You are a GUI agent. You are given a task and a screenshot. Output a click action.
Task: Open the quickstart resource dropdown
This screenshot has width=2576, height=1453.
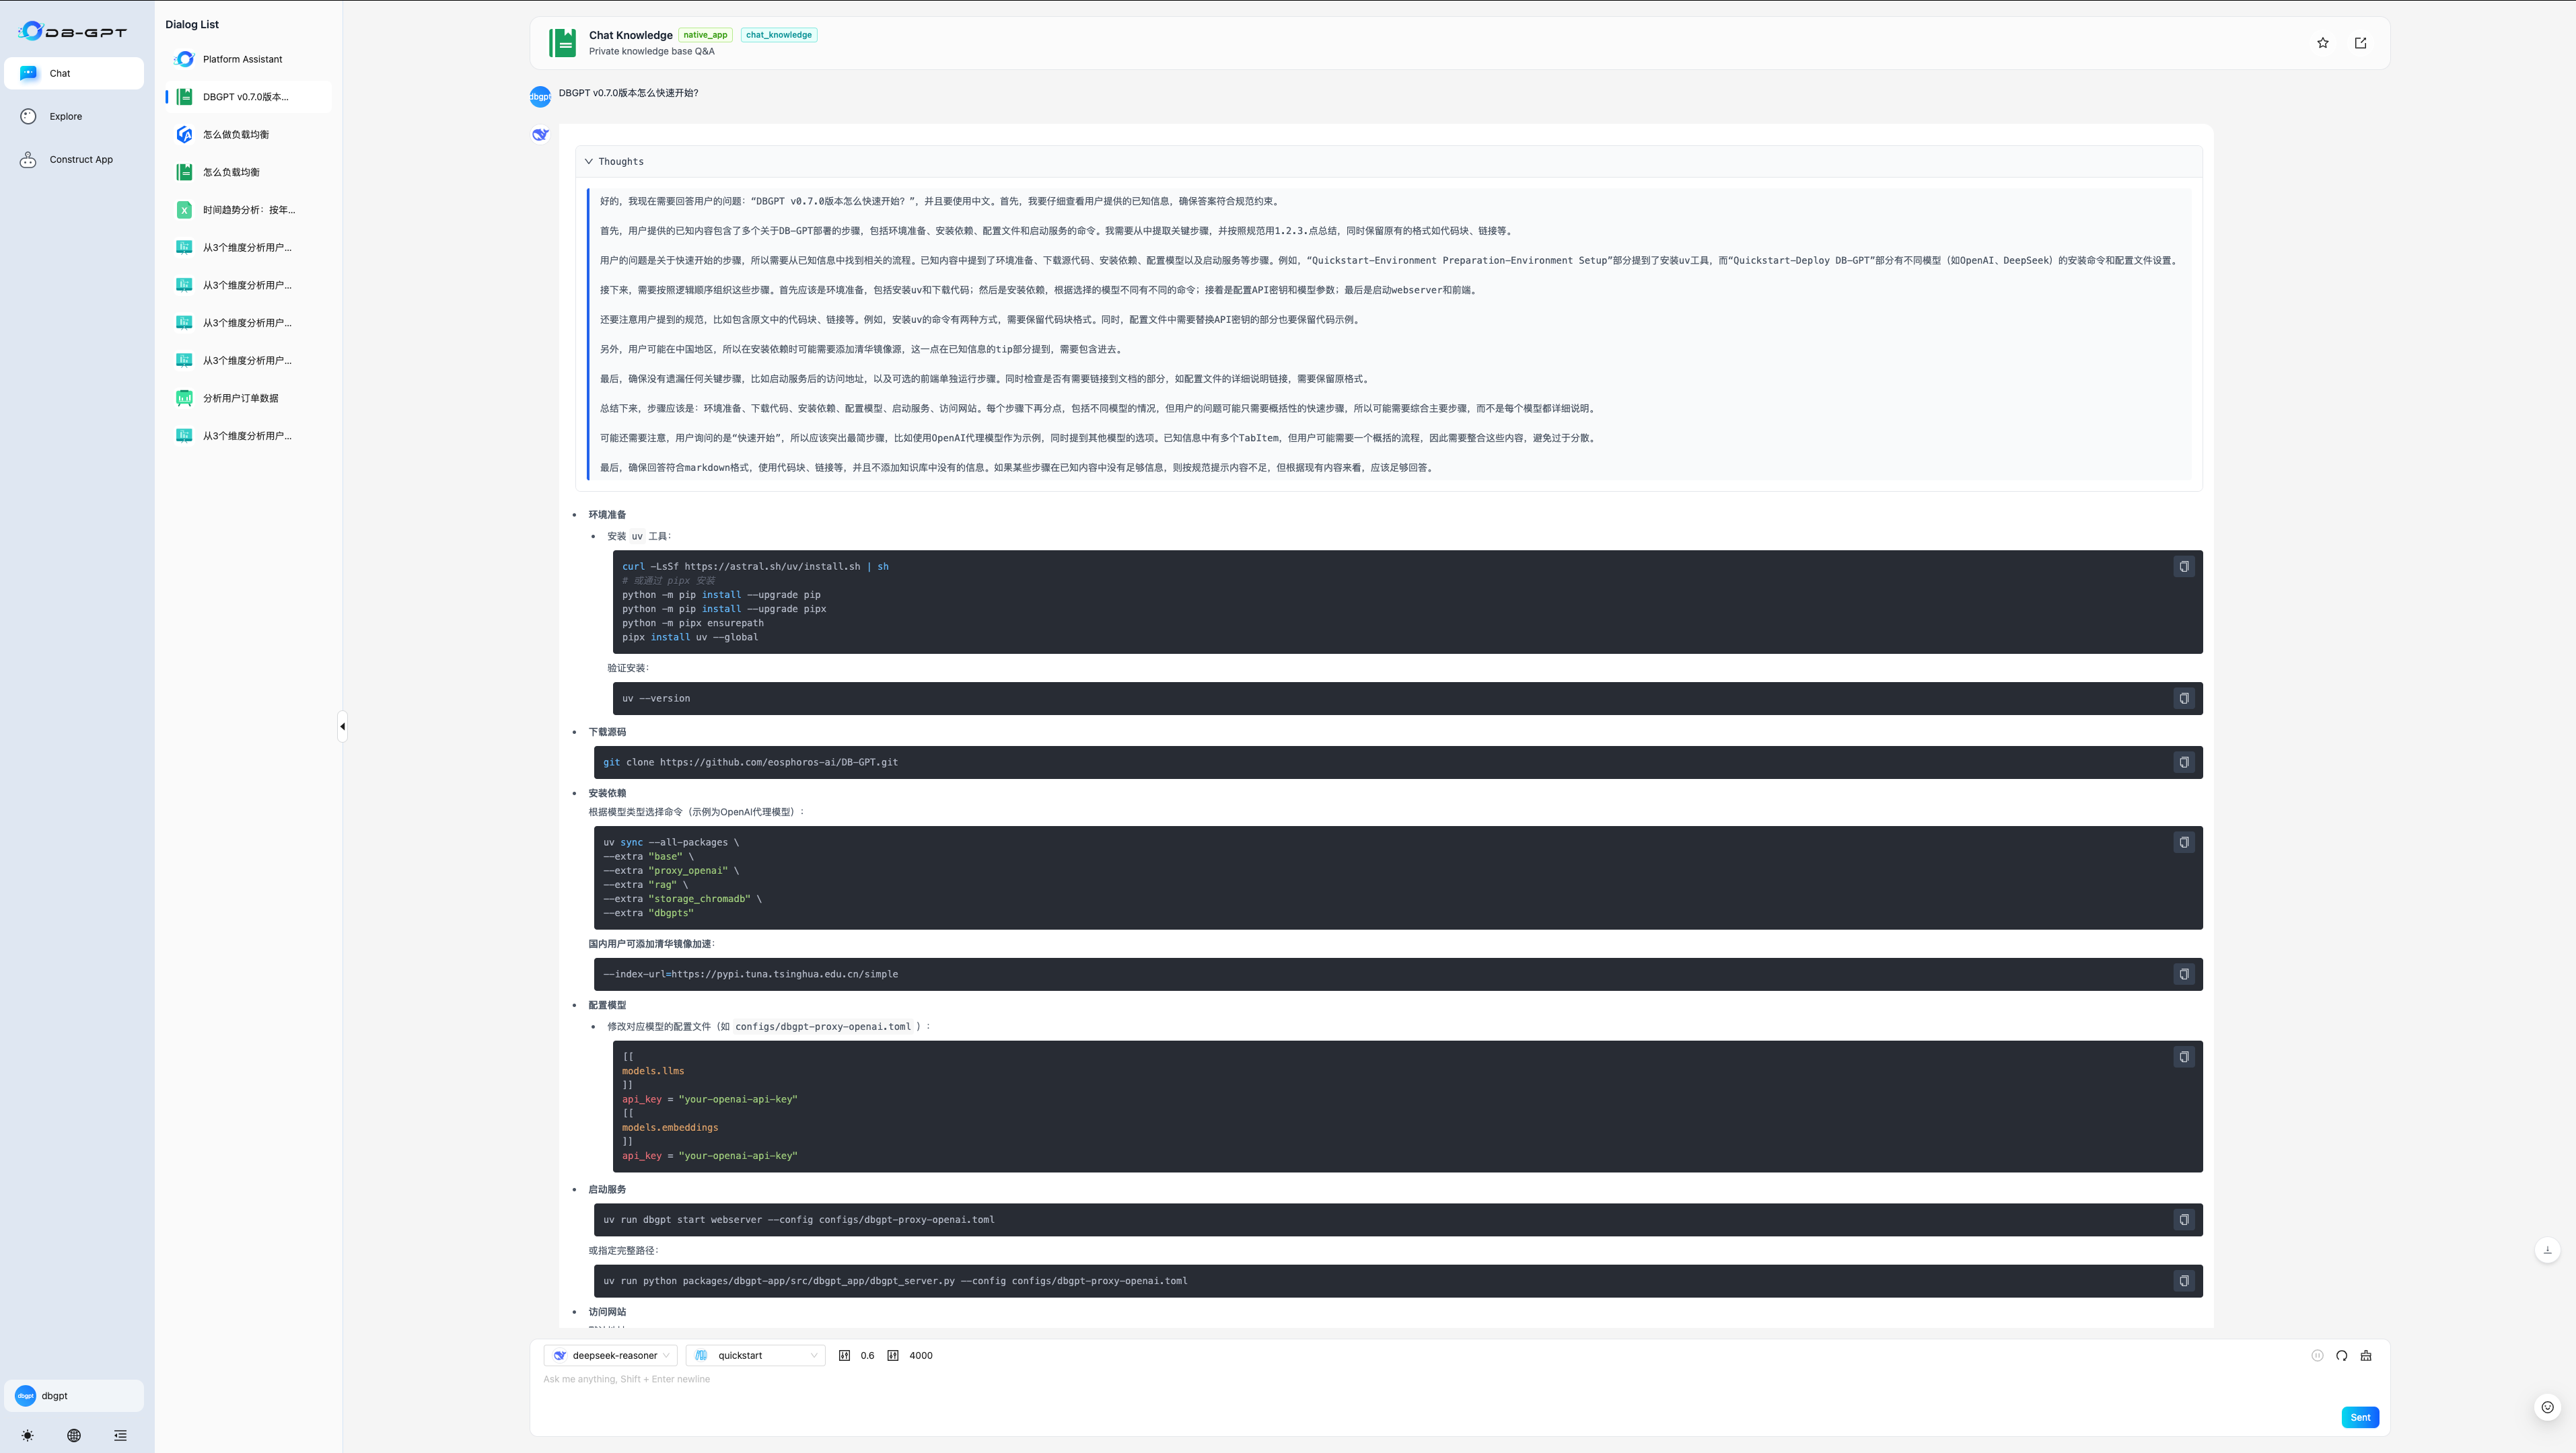[756, 1355]
